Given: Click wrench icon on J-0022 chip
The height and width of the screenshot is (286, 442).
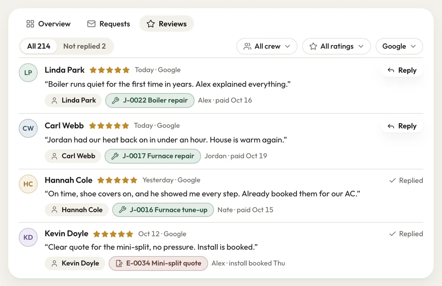Looking at the screenshot, I should 115,100.
